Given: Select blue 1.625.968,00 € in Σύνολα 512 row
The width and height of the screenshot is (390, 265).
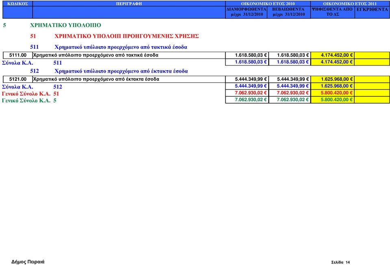Looking at the screenshot, I should pos(333,86).
